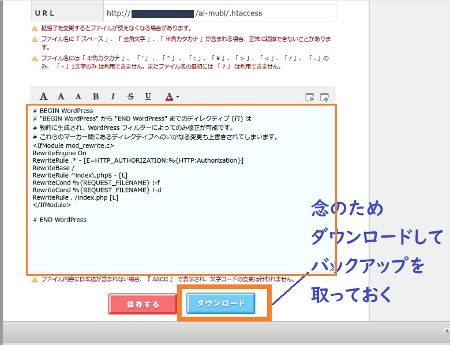Click the ダウンロード button
450x345 pixels.
[221, 303]
